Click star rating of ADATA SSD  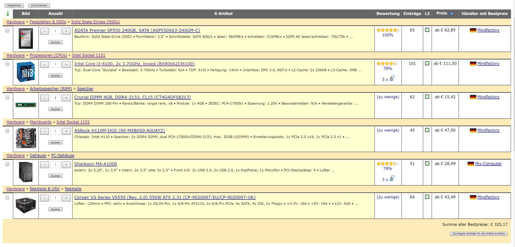click(x=388, y=30)
